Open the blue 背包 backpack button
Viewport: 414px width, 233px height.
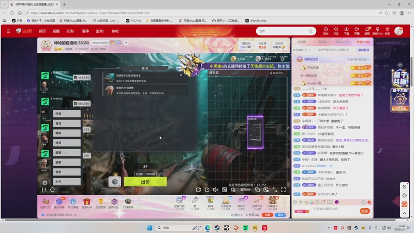tap(280, 215)
